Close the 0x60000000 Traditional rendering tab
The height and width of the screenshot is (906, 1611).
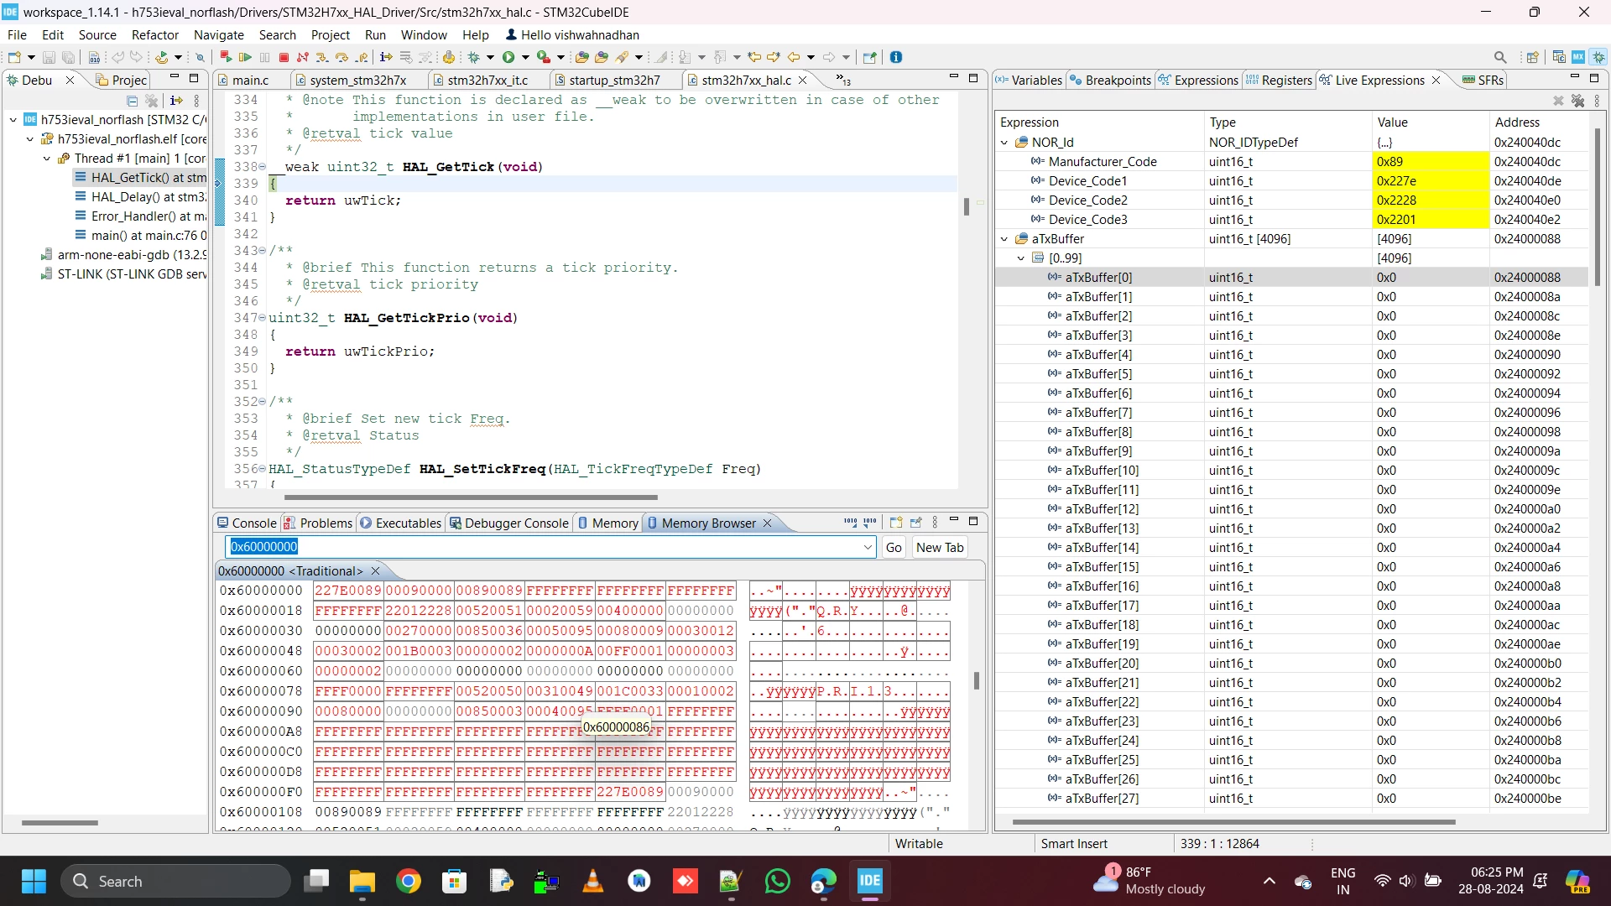click(375, 571)
